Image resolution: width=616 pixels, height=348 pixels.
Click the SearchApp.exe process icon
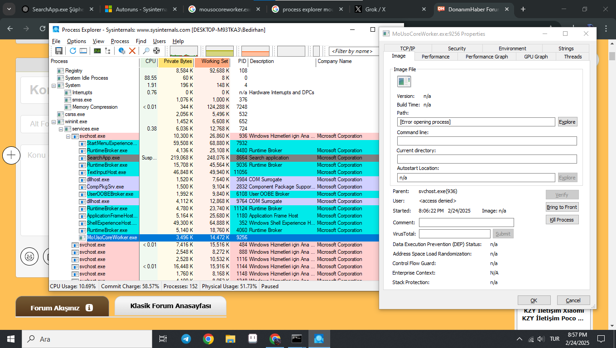tap(82, 158)
